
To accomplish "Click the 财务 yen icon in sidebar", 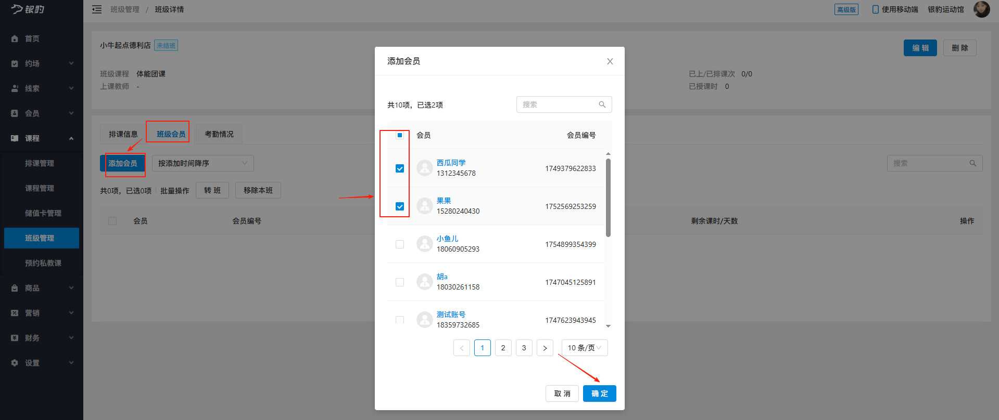I will pos(15,338).
